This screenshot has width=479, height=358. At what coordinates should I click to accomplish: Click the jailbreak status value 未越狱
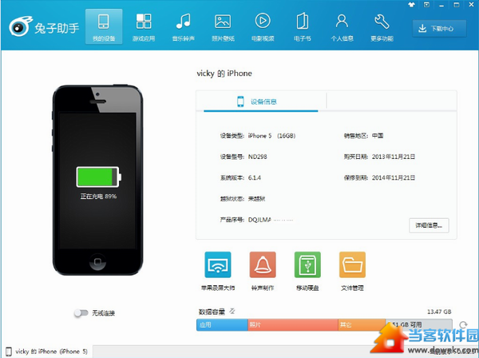click(256, 199)
